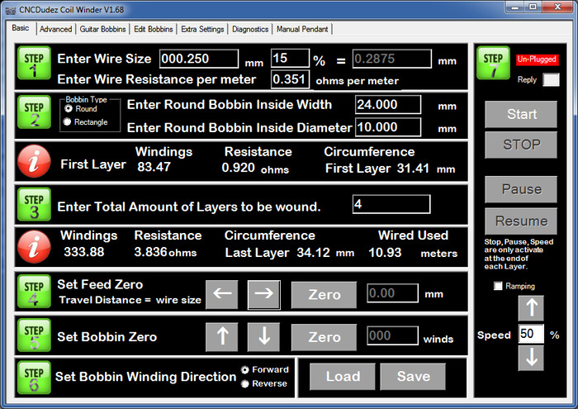Image resolution: width=578 pixels, height=409 pixels.
Task: Click the green Step 1 icon
Action: coord(34,64)
